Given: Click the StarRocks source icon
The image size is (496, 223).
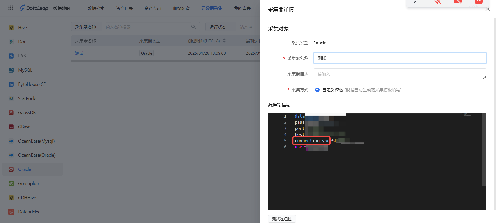Looking at the screenshot, I should coord(11,98).
